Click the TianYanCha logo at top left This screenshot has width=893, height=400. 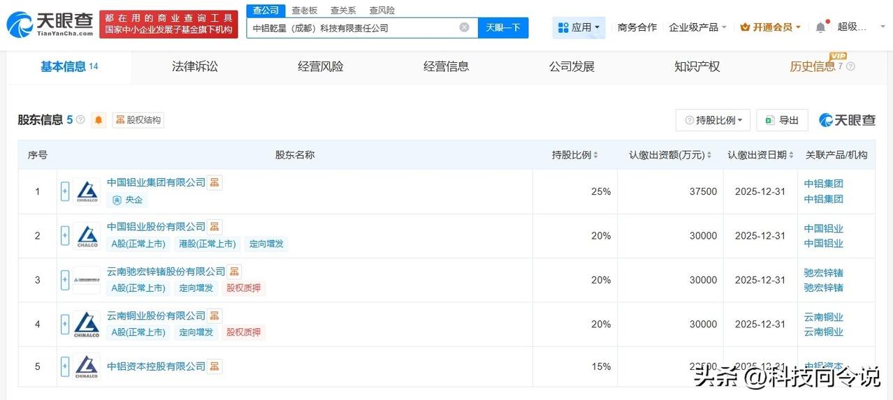click(x=50, y=24)
